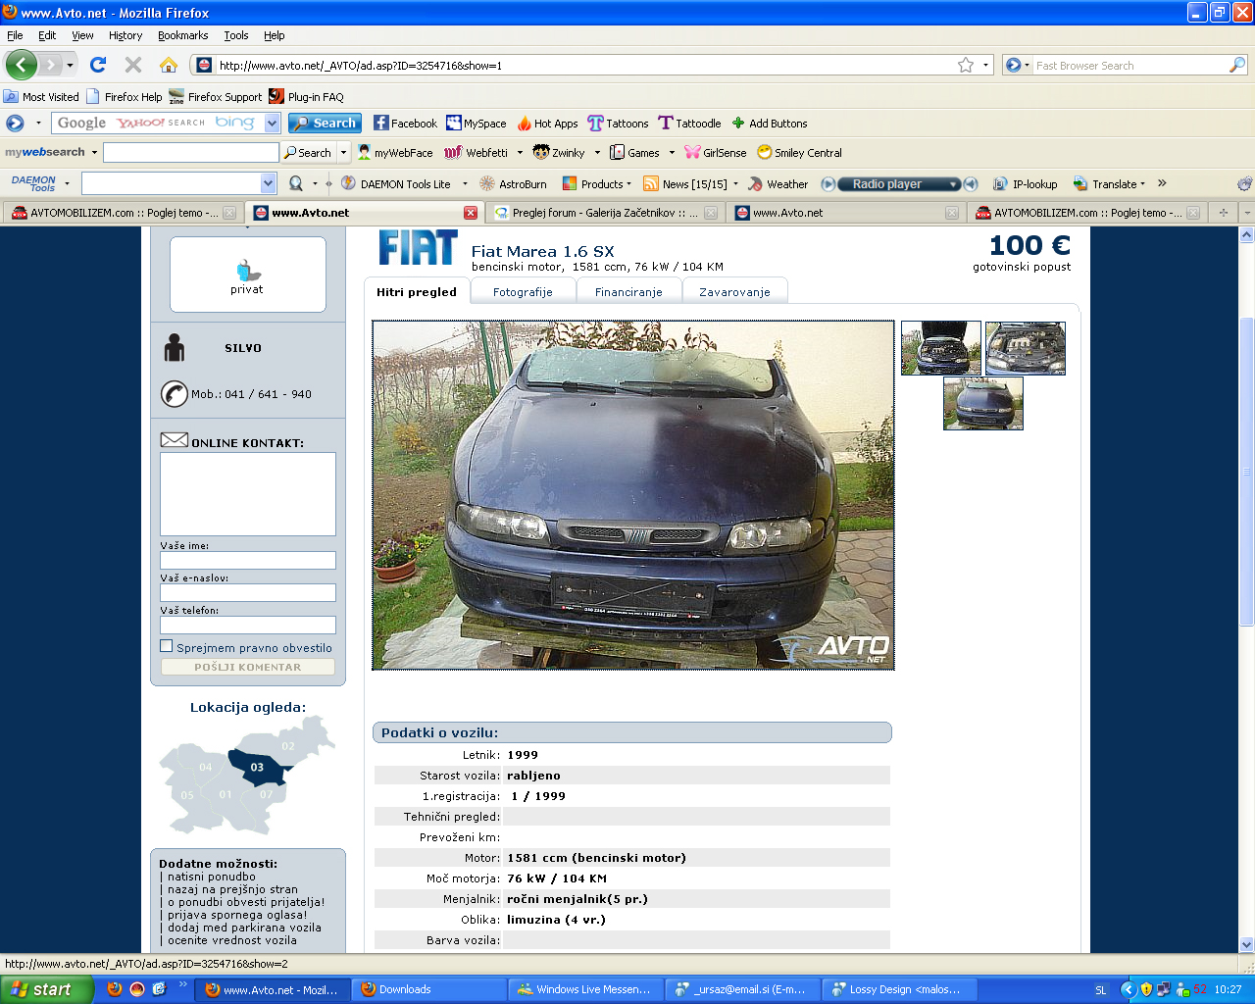Tick the Sprejmem pravno obvestilo checkbox
The width and height of the screenshot is (1255, 1004).
[167, 646]
